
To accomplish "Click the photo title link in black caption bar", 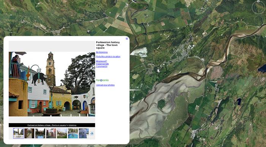I will pyautogui.click(x=47, y=125).
